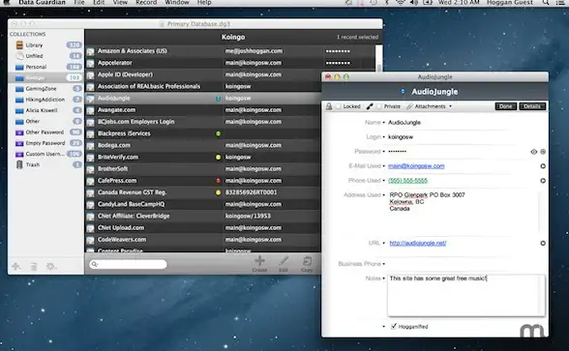
Task: Enable the Private checkbox
Action: point(379,106)
